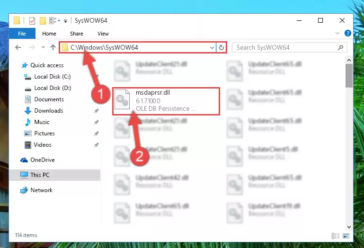Open Help with the question mark icon
This screenshot has height=248, width=364.
[x=347, y=33]
